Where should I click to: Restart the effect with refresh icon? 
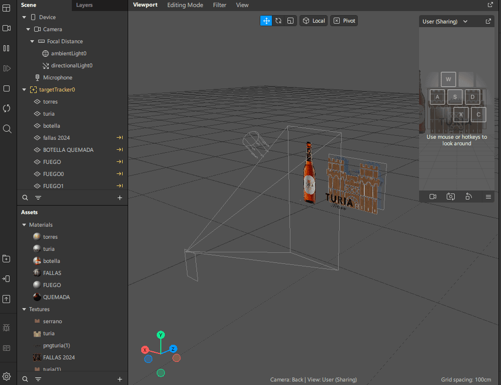7,109
